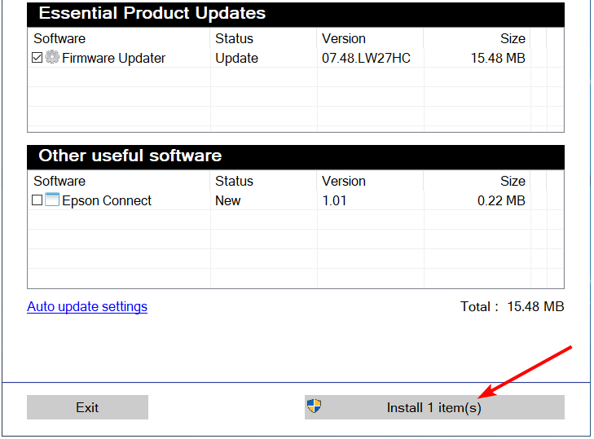Click Software header in Other useful software
Image resolution: width=594 pixels, height=439 pixels.
click(59, 181)
